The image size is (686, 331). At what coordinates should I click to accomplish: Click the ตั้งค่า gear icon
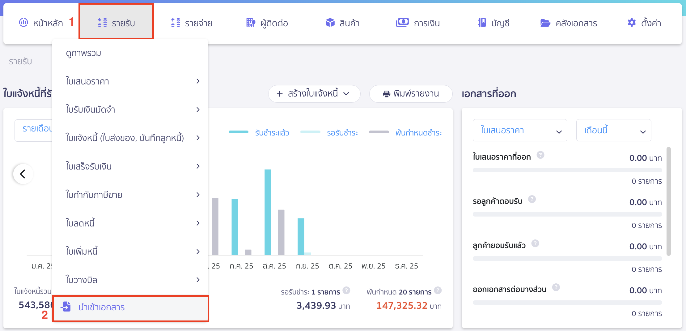[x=632, y=23]
